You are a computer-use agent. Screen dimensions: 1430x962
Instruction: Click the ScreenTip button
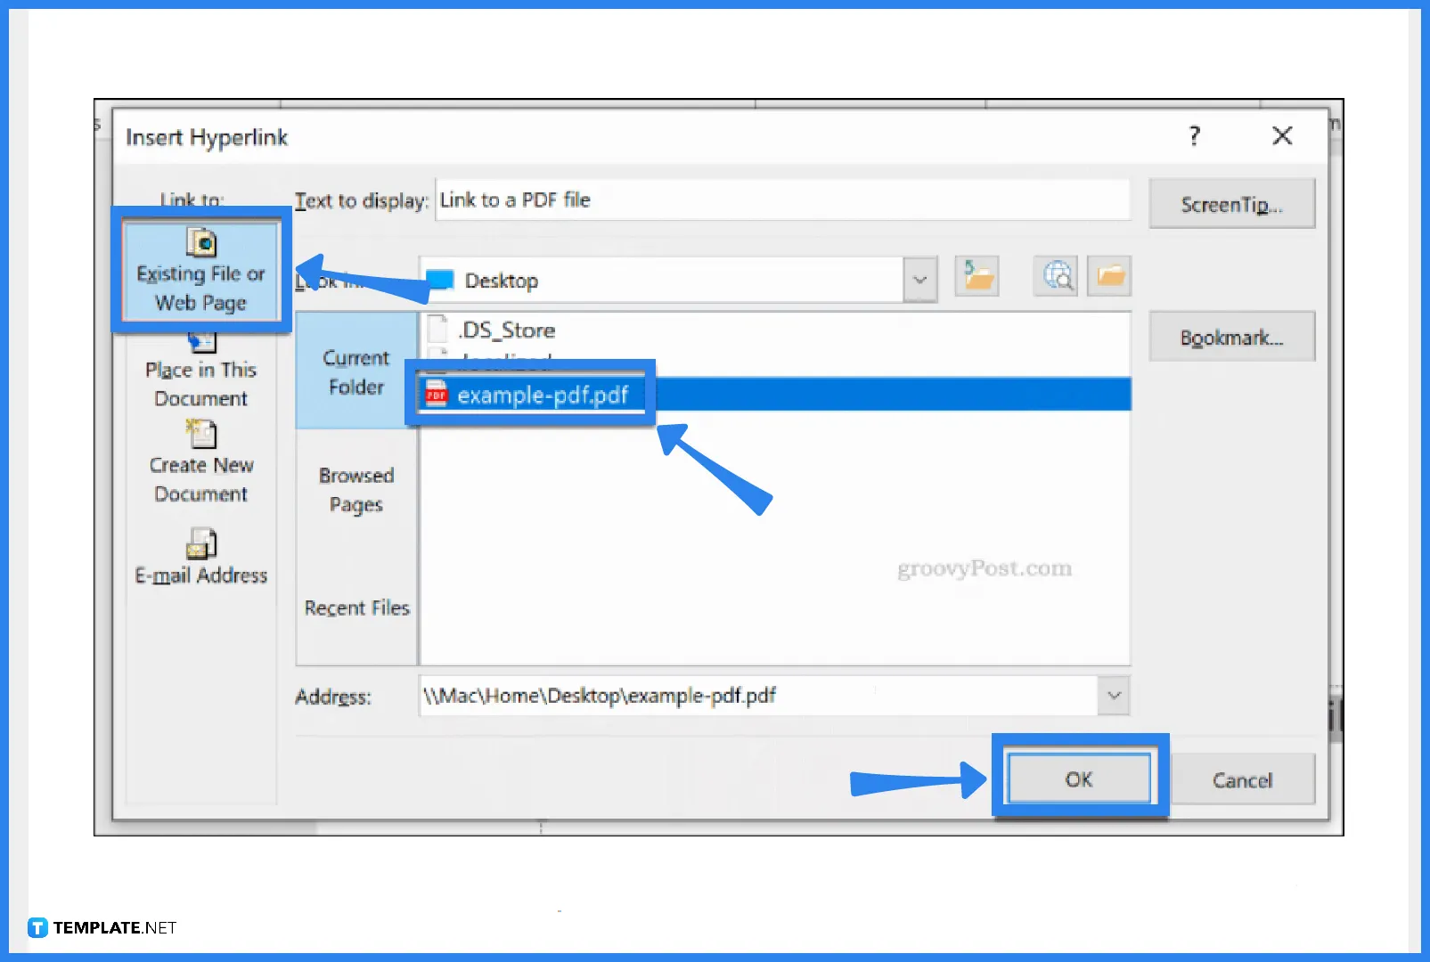(x=1231, y=203)
